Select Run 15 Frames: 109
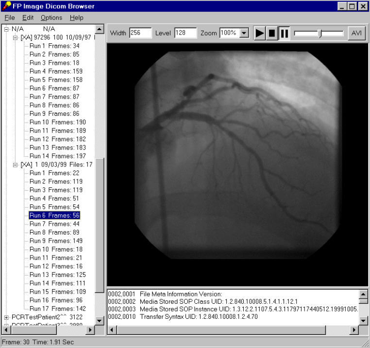 coord(58,292)
